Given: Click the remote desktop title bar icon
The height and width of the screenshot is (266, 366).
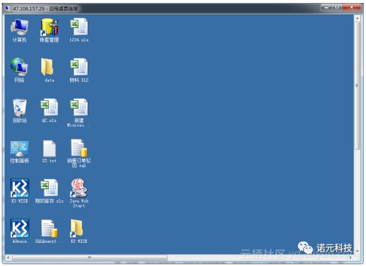Looking at the screenshot, I should (x=8, y=8).
